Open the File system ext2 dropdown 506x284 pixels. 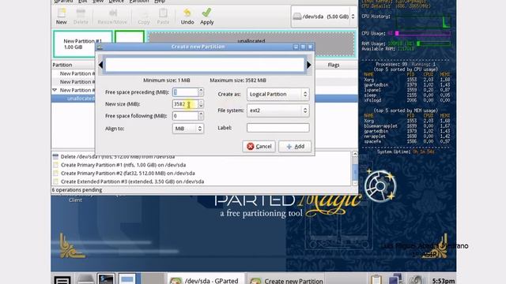278,110
